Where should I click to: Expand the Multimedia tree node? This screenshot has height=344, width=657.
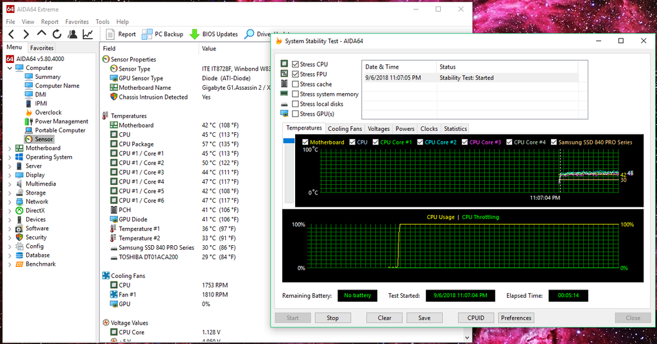[10, 184]
